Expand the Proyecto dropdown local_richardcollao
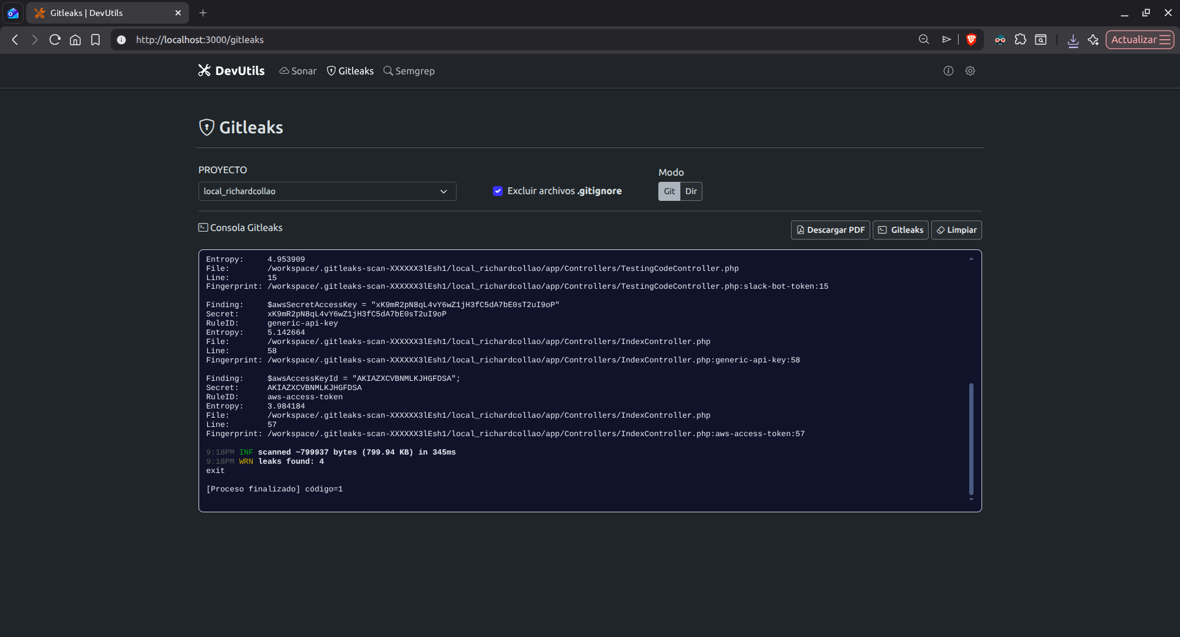Viewport: 1180px width, 637px height. [x=327, y=192]
